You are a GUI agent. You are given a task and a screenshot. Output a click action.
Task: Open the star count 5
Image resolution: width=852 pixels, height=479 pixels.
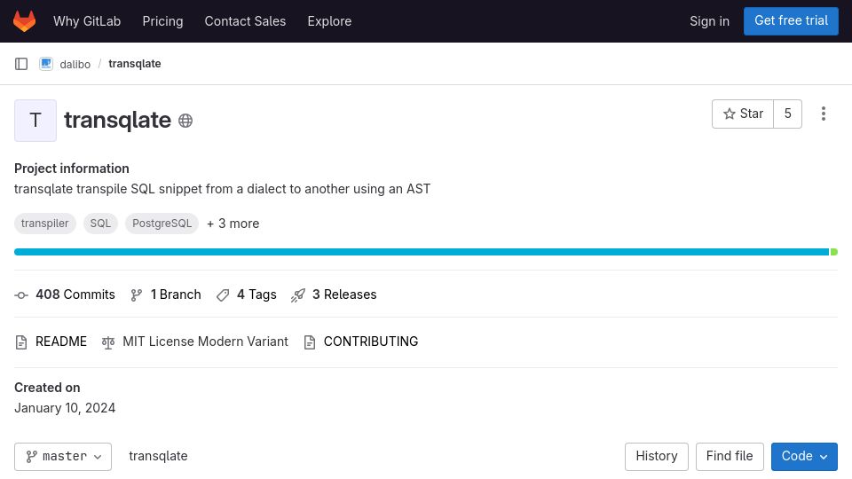coord(788,114)
